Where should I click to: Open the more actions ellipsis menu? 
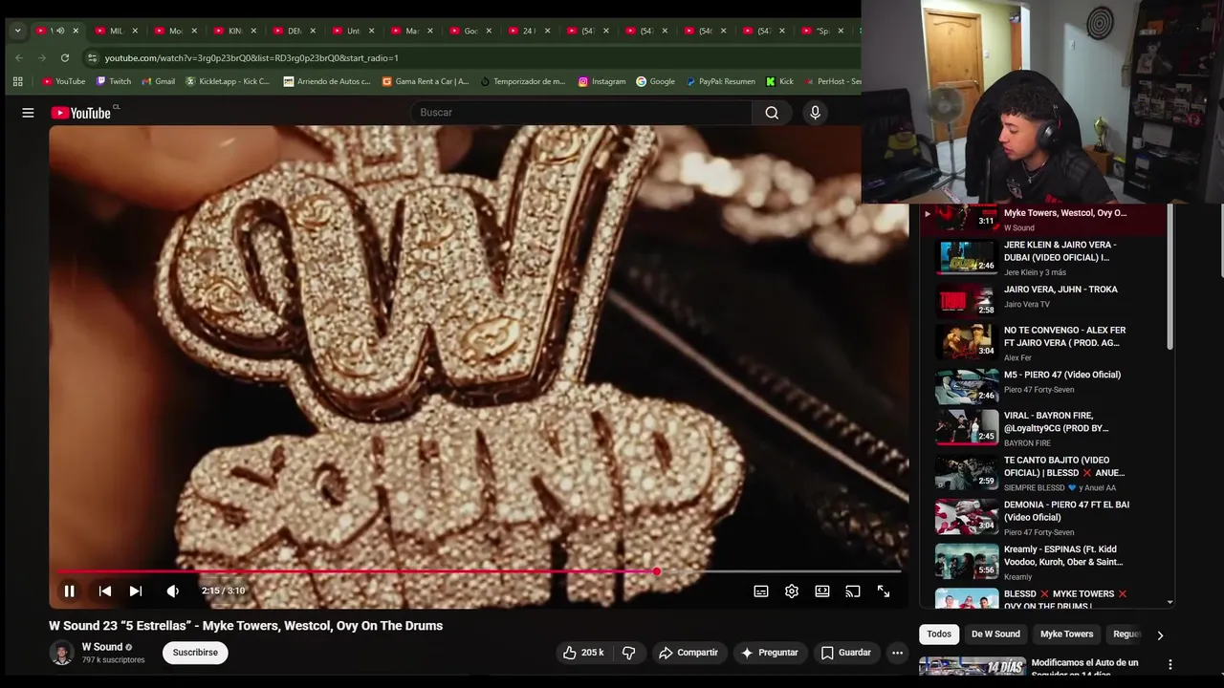point(897,653)
